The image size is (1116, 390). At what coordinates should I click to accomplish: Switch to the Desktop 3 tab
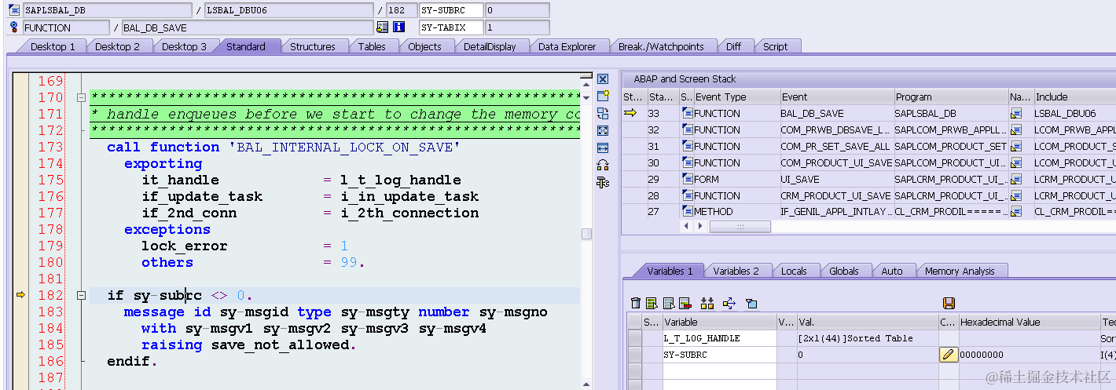184,46
